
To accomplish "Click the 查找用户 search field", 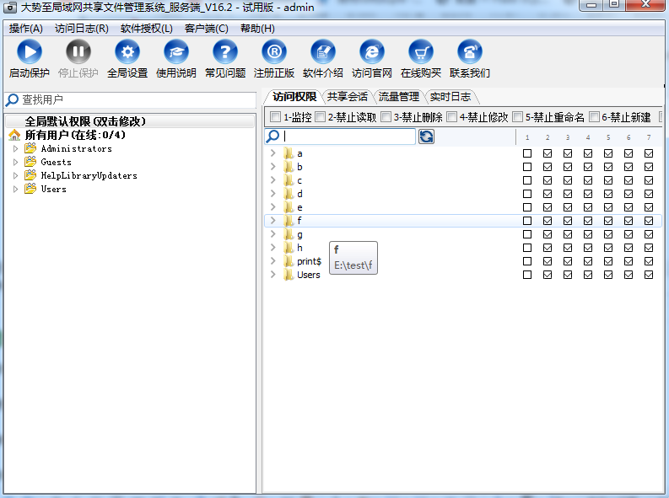I will pyautogui.click(x=135, y=99).
